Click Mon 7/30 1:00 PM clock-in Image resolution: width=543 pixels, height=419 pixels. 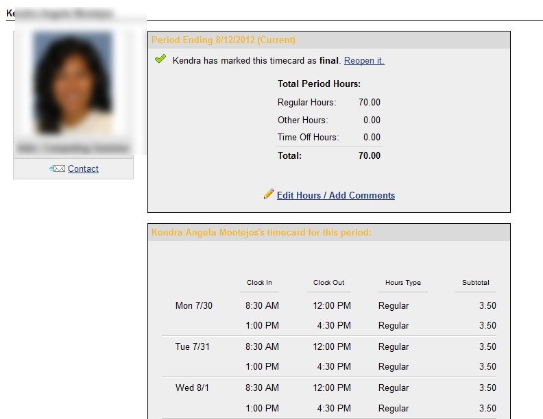coord(262,325)
